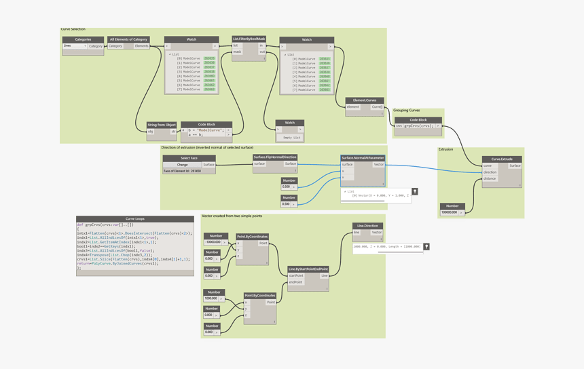Click the 100000.000 distance Number output arrow
The image size is (584, 369).
tap(462, 212)
